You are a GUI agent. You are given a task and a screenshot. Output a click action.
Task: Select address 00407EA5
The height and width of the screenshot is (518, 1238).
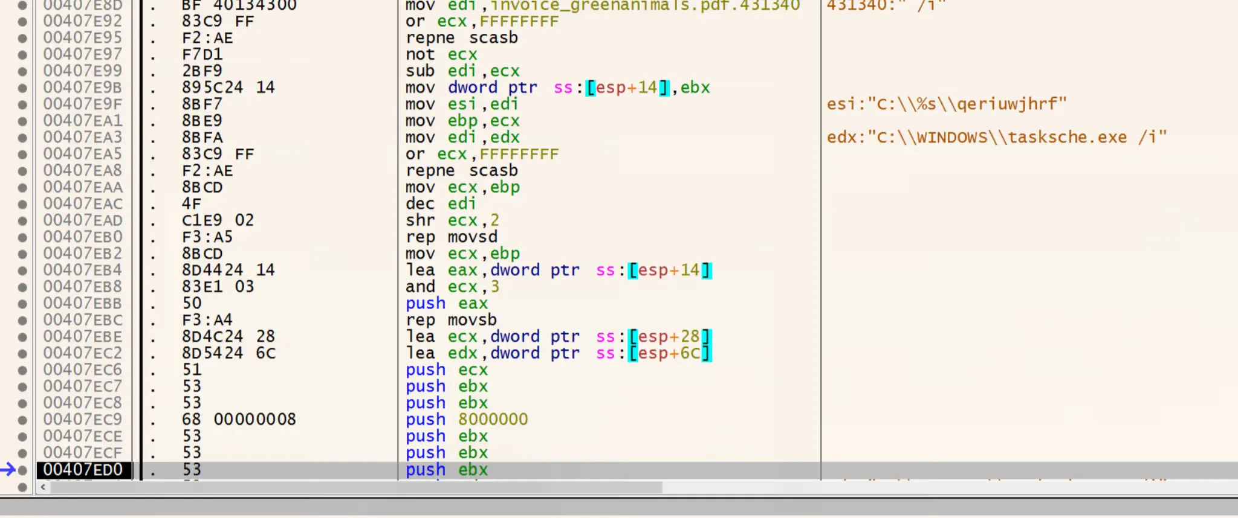[x=83, y=154]
